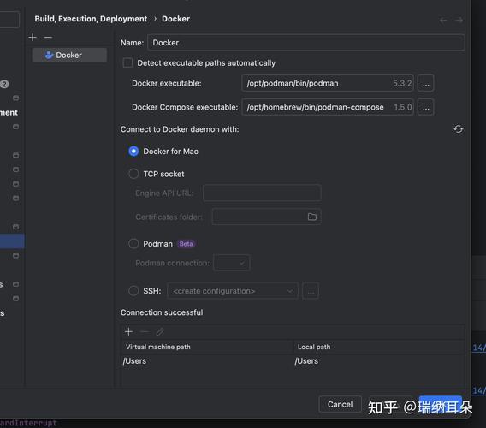Toggle Detect executable paths automatically checkbox
The width and height of the screenshot is (486, 428).
pos(127,63)
